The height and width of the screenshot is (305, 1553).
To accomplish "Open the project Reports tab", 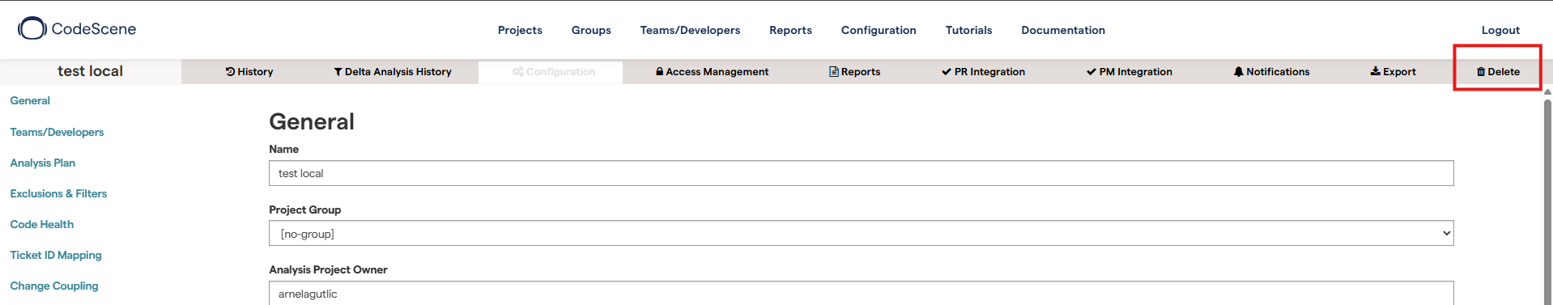I will tap(854, 72).
